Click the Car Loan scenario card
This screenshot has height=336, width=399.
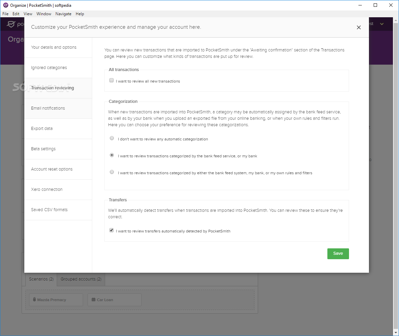115,300
